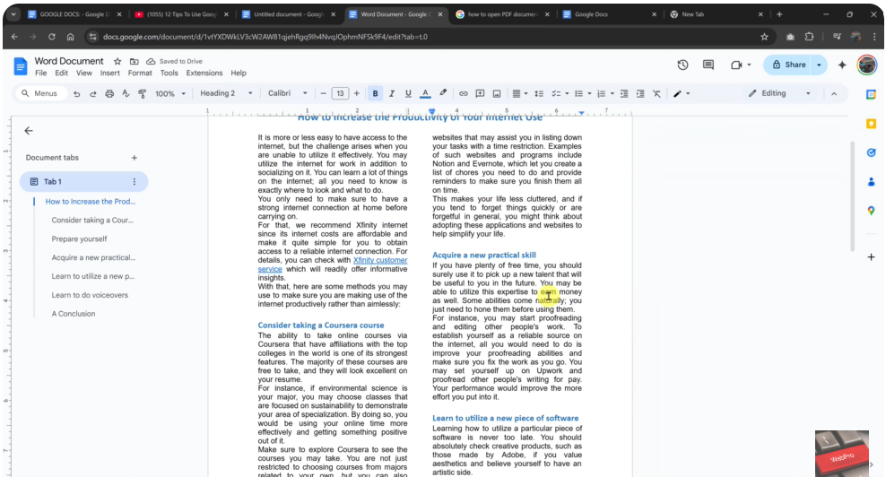
Task: Add a new document tab
Action: [134, 158]
